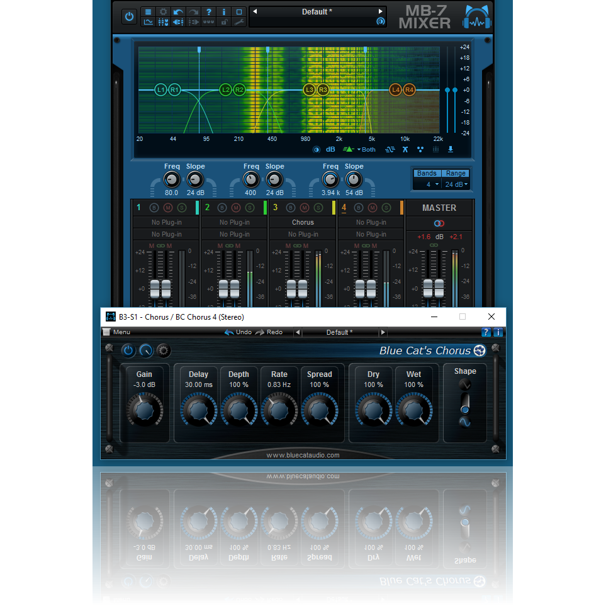
Task: Open the help with the question mark icon
Action: click(208, 11)
